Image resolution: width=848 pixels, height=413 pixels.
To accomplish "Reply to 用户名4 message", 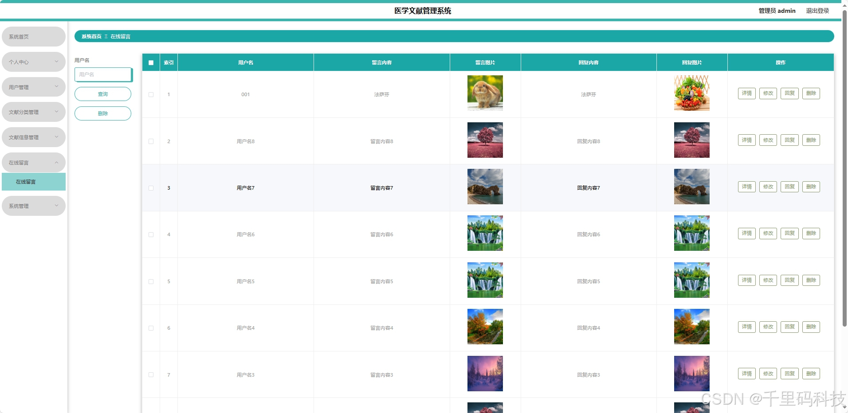I will click(x=790, y=327).
